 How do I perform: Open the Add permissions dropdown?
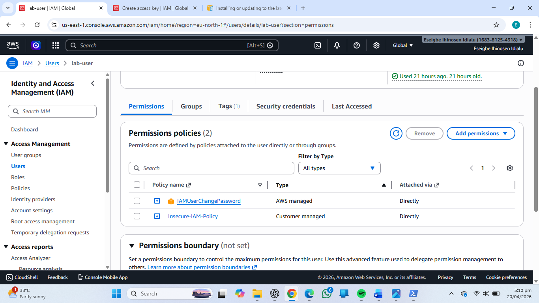click(481, 133)
